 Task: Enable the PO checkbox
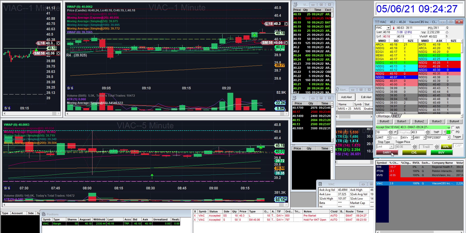[453, 132]
